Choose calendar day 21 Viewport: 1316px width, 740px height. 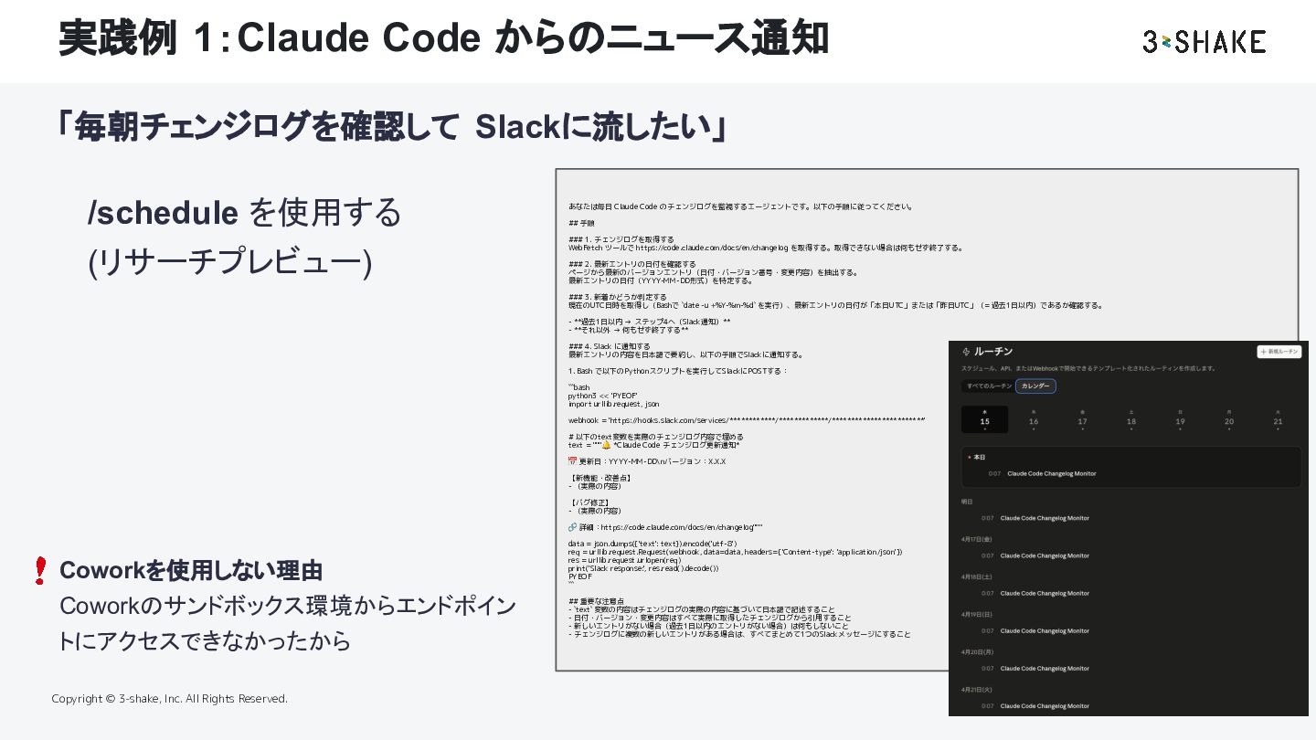tap(1278, 419)
